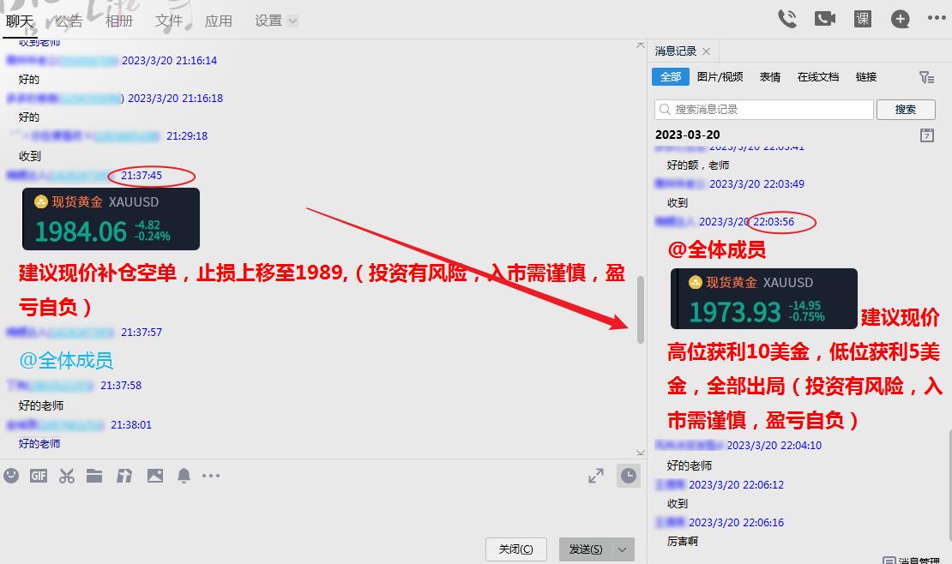Screen dimensions: 952x564
Task: Open the more options ellipsis in header
Action: [937, 18]
